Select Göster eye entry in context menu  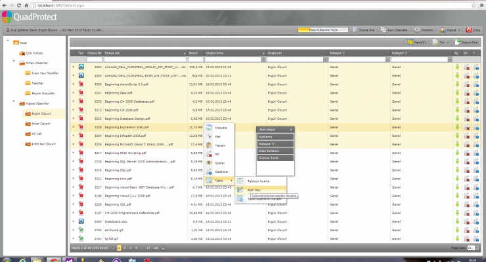(219, 163)
